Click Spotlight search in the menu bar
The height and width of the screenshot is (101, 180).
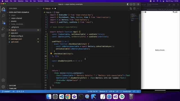pyautogui.click(x=161, y=1)
